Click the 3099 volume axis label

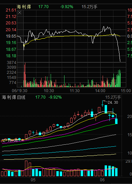(x=11, y=67)
